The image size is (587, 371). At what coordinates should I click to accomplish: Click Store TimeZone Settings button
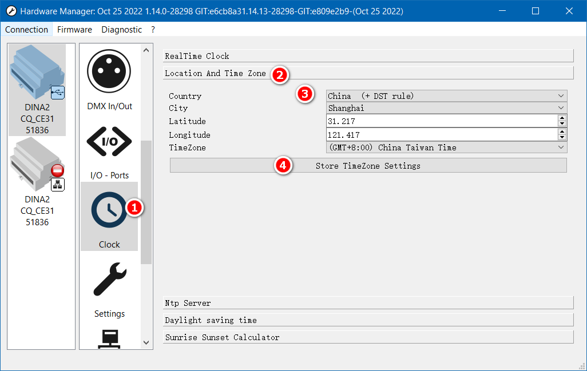[368, 166]
